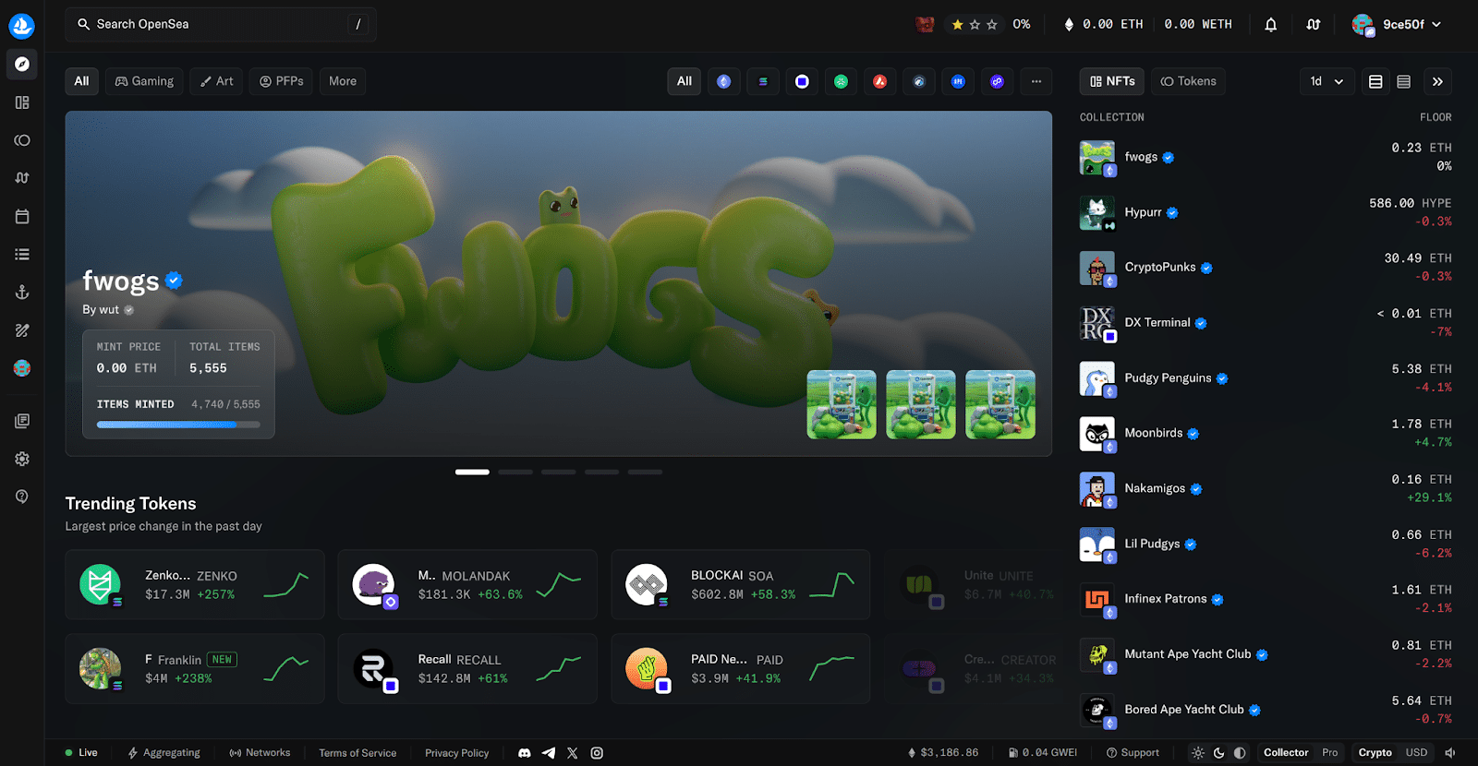Expand the More categories menu
1478x766 pixels.
[343, 81]
